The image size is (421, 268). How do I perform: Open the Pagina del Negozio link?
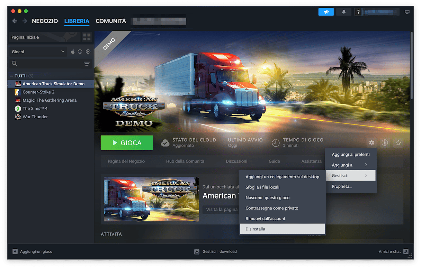pyautogui.click(x=126, y=161)
